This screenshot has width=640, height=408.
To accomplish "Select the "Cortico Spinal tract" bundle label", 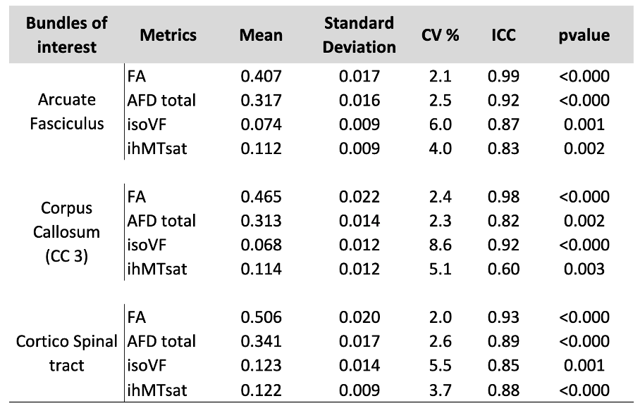I will click(67, 353).
